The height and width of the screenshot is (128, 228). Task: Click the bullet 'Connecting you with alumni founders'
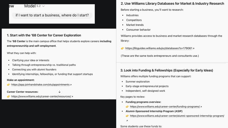click(34, 70)
